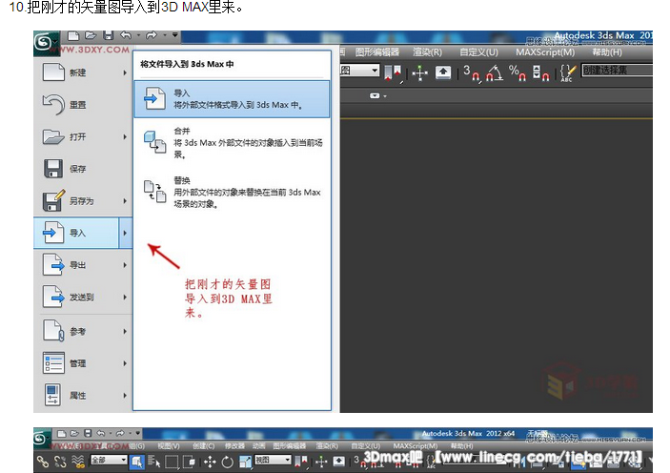
Task: Click Redo arrow icon in upper quick access bar
Action: [152, 35]
